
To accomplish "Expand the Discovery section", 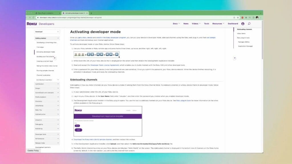I will tap(47, 101).
